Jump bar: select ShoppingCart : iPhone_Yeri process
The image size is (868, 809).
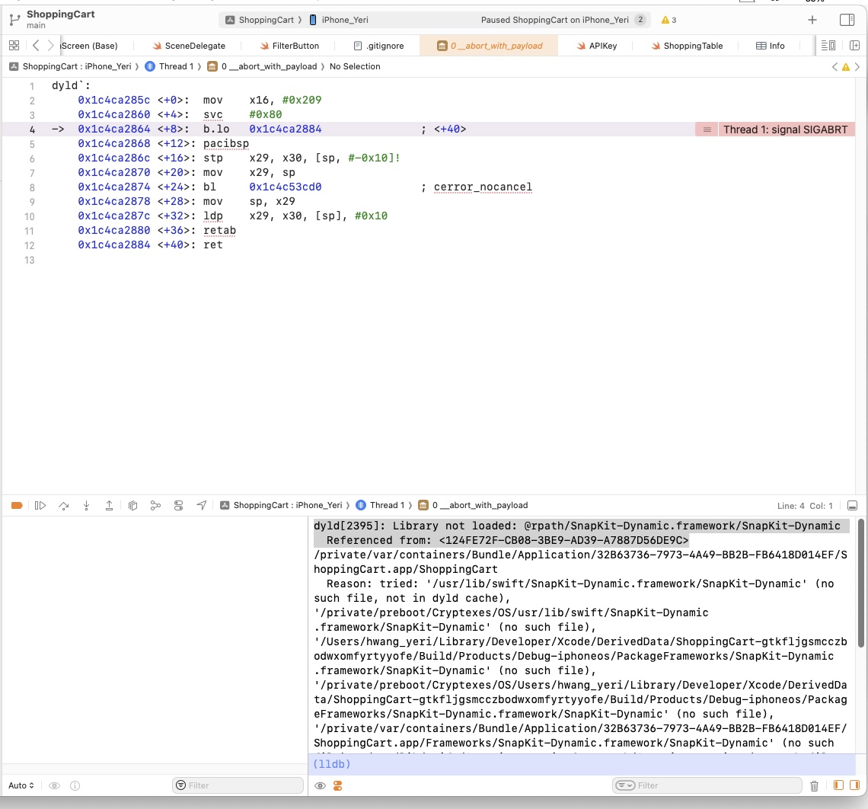point(70,66)
